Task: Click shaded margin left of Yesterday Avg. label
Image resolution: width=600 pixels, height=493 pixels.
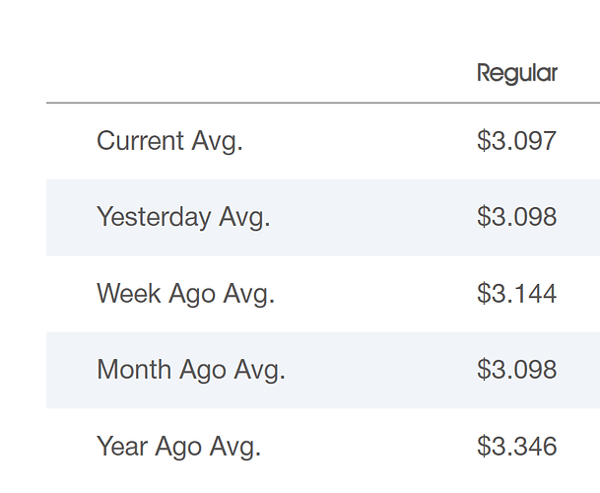Action: coord(71,217)
